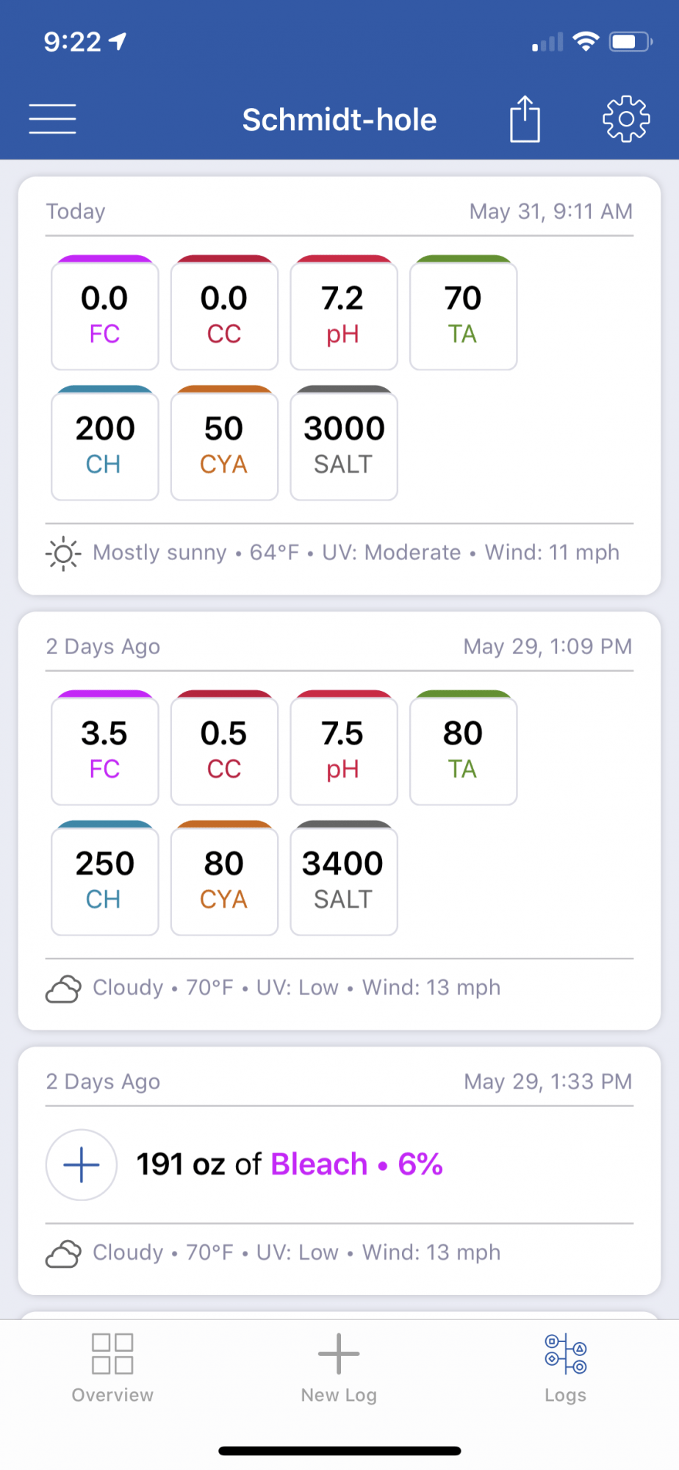Tap the 80 TA reading
The image size is (679, 1470).
pyautogui.click(x=463, y=748)
